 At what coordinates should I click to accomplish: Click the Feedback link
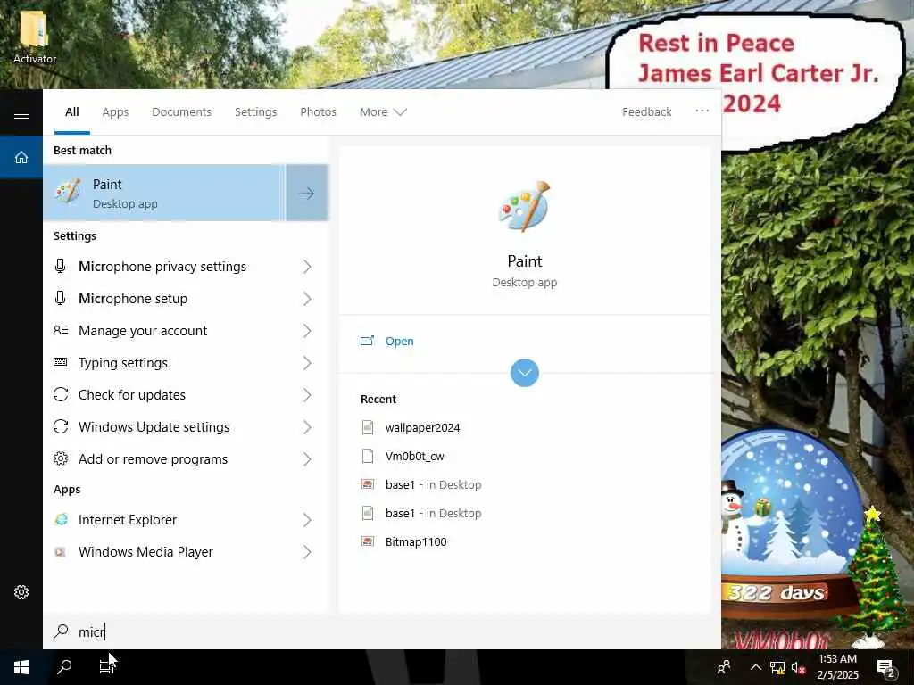point(646,111)
